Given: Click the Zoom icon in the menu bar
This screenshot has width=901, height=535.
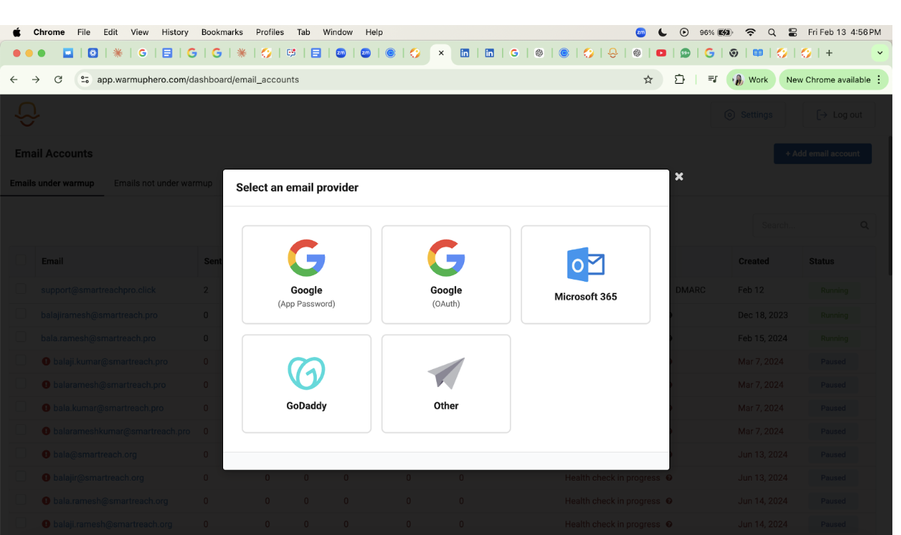Looking at the screenshot, I should [641, 32].
